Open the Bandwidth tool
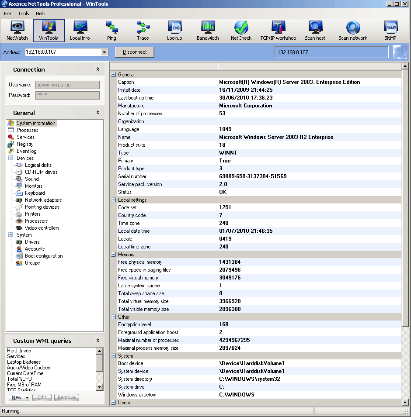Viewport: 411px width, 417px height. coord(208,30)
